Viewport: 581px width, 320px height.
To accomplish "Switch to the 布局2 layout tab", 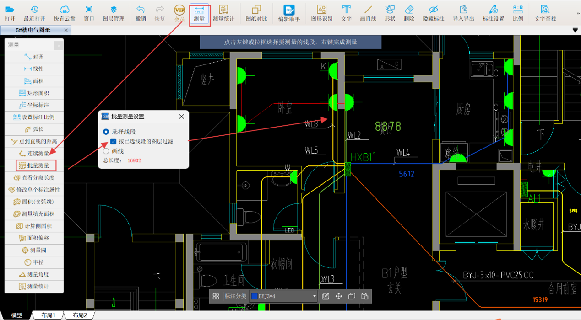I will [x=80, y=315].
